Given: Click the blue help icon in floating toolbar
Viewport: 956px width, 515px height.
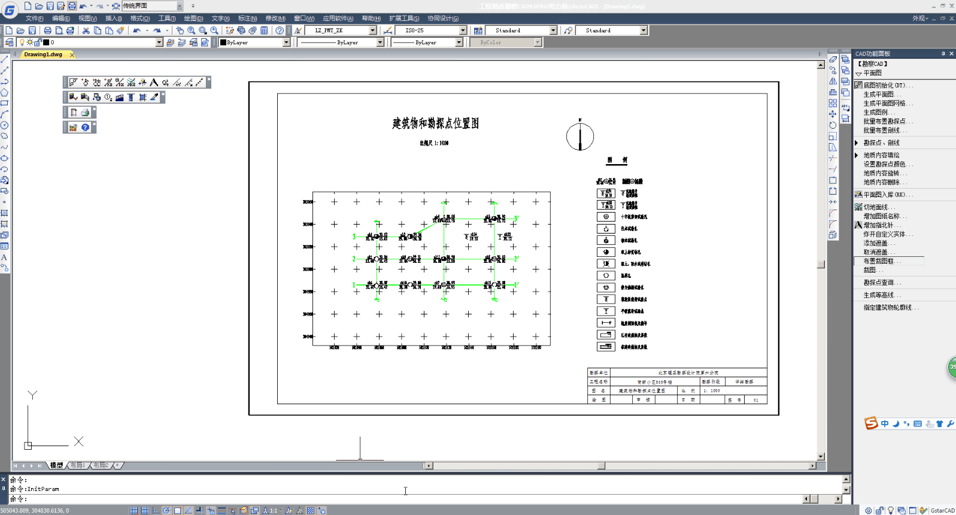Looking at the screenshot, I should coord(86,128).
